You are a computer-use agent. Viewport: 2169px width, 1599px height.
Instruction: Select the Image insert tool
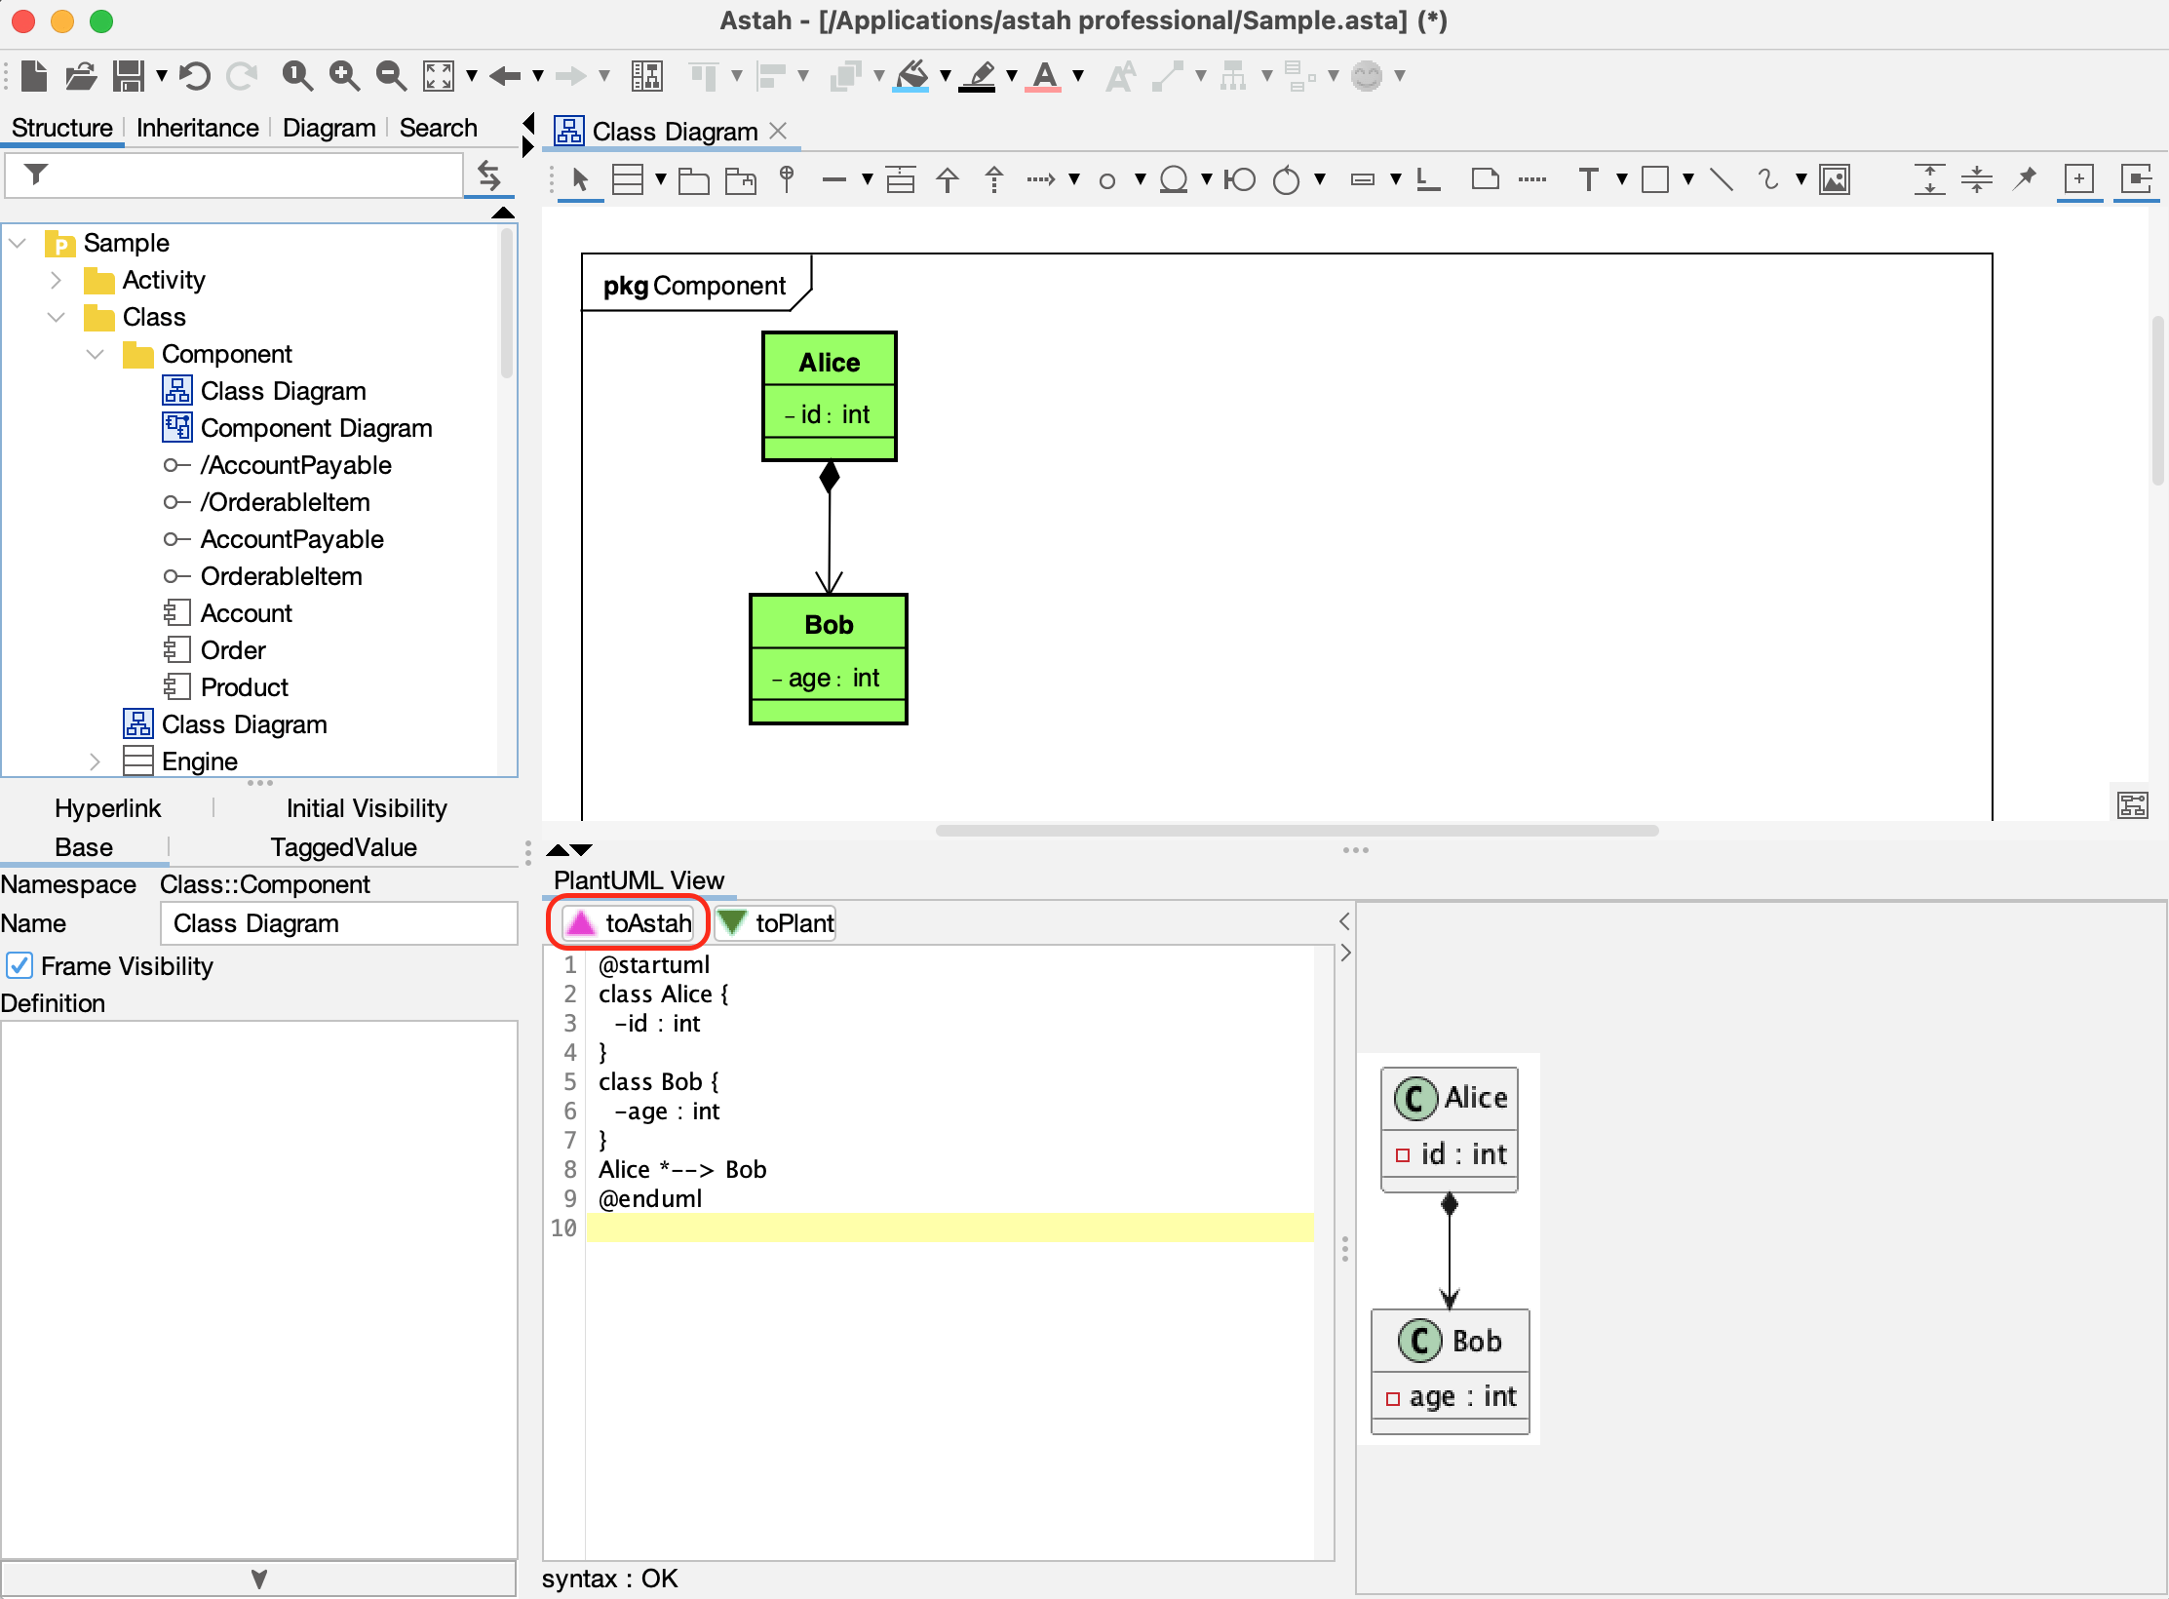click(x=1835, y=179)
